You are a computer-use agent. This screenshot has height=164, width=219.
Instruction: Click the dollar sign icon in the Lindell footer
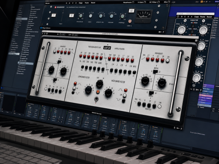coord(174,128)
